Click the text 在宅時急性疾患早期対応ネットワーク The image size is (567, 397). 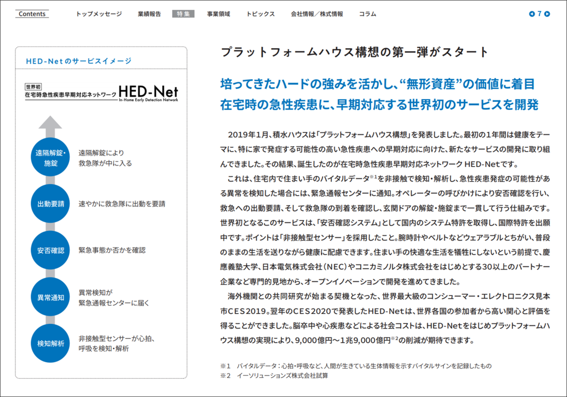pyautogui.click(x=70, y=95)
